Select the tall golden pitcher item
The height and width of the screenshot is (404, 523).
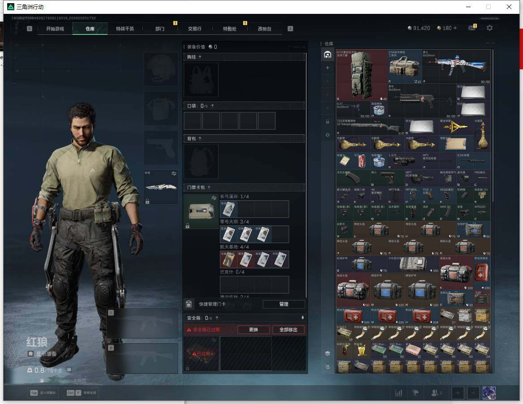(482, 135)
